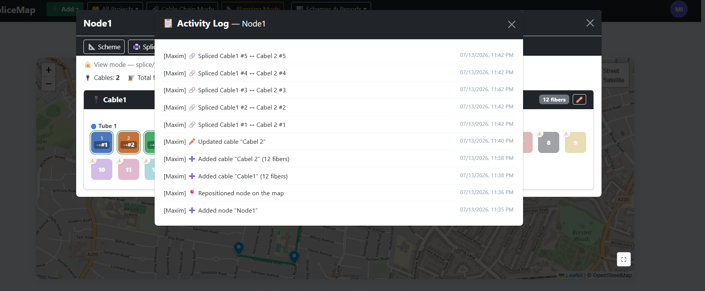Switch map layer to Satellite
Image resolution: width=705 pixels, height=291 pixels.
pyautogui.click(x=613, y=80)
